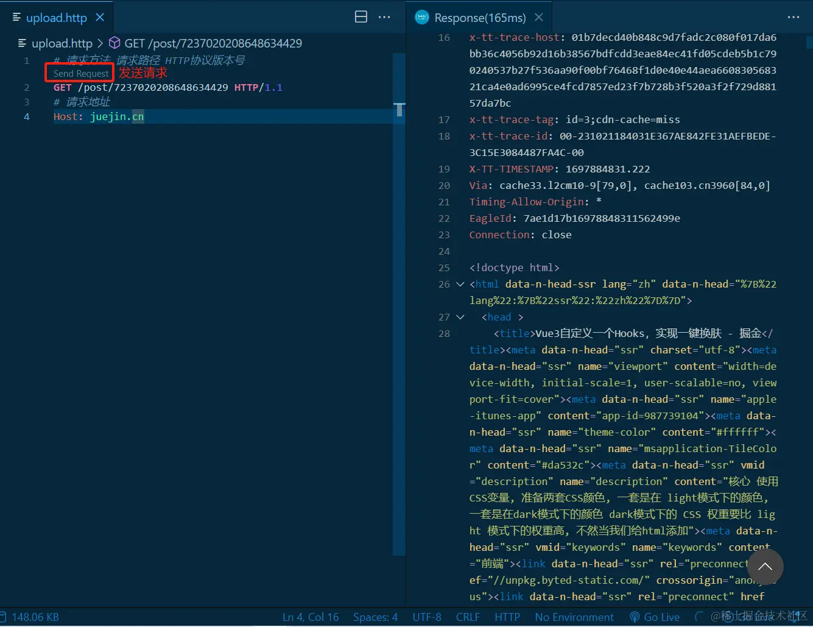
Task: Place cursor at juejin.cn host value
Action: [x=117, y=116]
